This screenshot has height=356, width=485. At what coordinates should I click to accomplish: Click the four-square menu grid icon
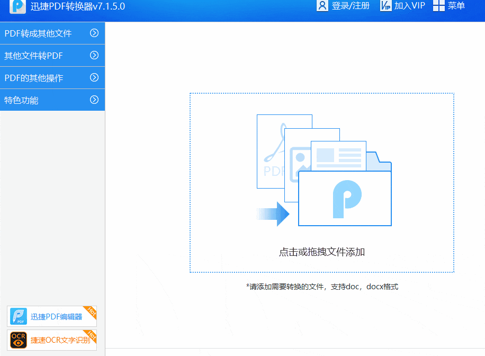tap(438, 6)
